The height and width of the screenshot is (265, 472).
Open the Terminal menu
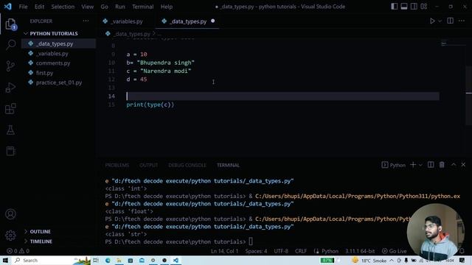142,7
